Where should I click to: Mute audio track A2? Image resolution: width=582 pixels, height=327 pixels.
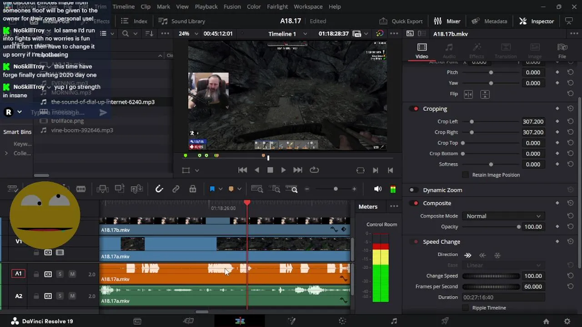[72, 296]
